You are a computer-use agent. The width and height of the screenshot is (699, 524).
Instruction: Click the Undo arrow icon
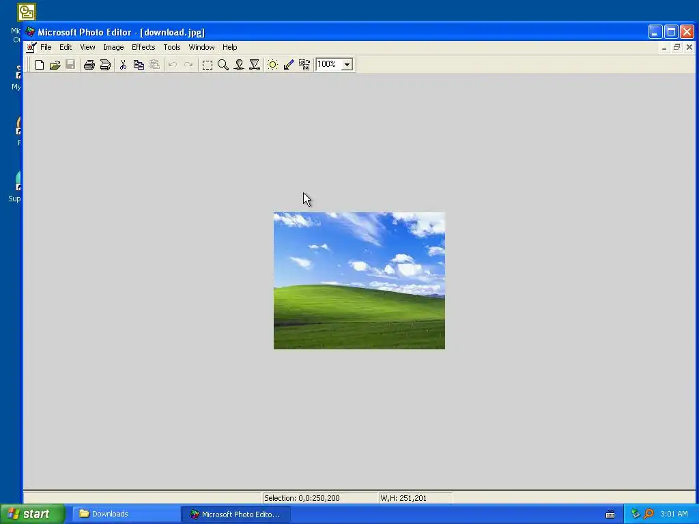[x=173, y=65]
